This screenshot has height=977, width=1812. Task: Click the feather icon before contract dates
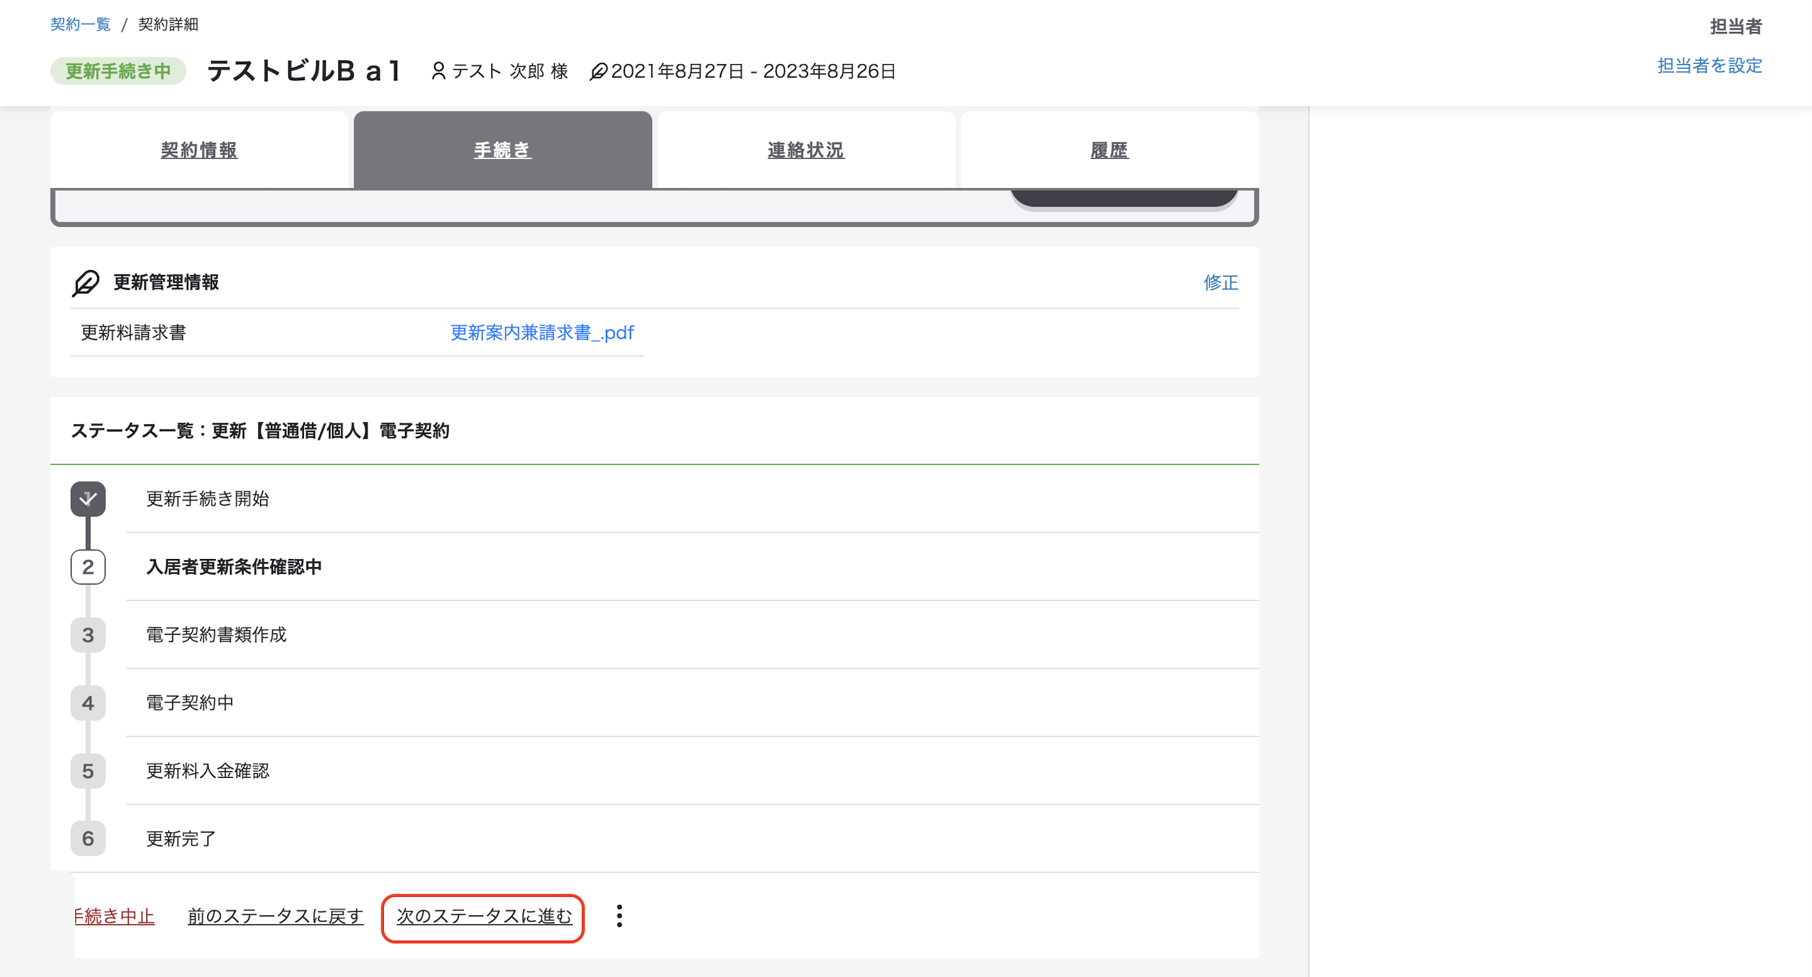[598, 71]
